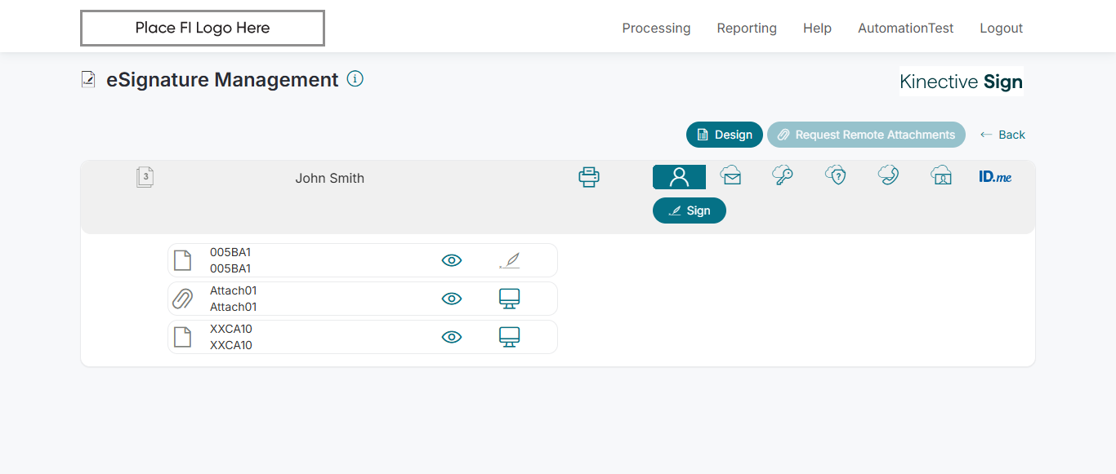Select the in-person signer icon
This screenshot has width=1116, height=474.
point(679,177)
